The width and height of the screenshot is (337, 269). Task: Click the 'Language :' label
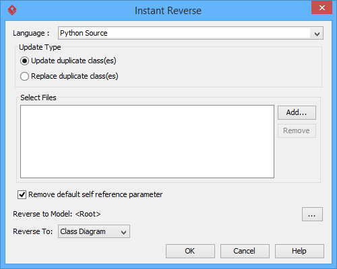(31, 33)
